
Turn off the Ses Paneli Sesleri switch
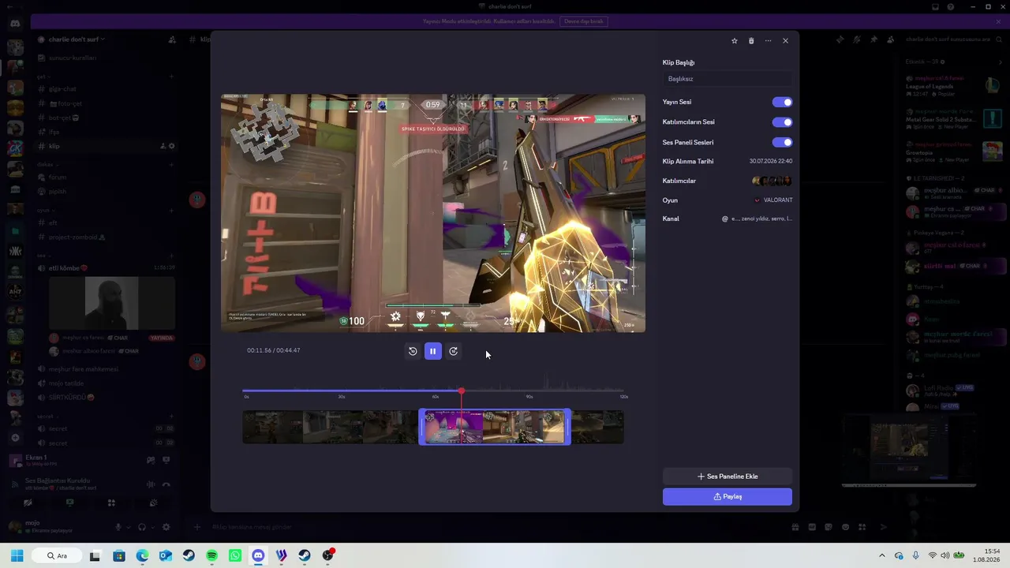click(782, 143)
